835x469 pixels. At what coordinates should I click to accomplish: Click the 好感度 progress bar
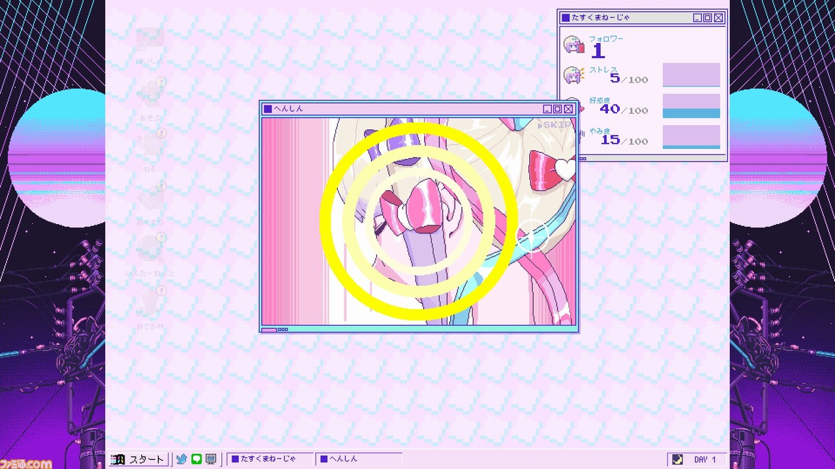click(691, 106)
